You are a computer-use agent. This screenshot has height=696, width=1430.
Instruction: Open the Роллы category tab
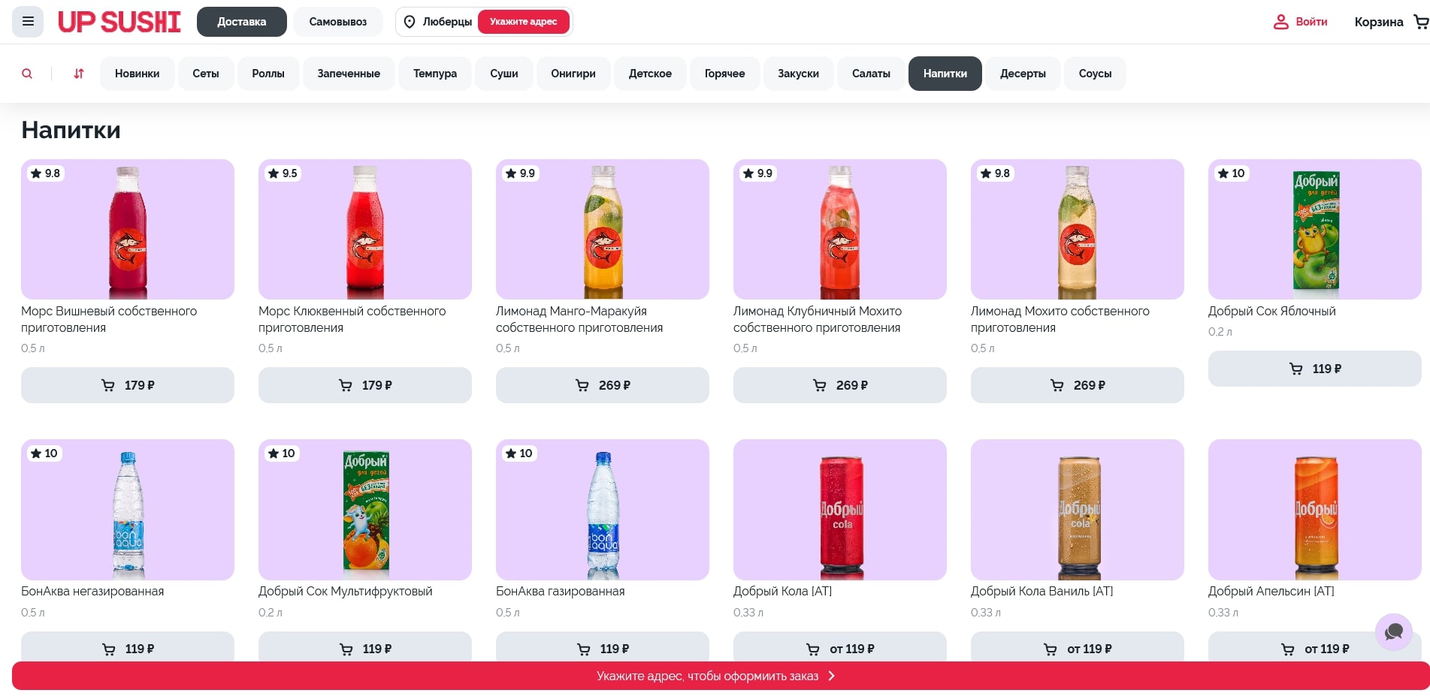click(x=268, y=74)
